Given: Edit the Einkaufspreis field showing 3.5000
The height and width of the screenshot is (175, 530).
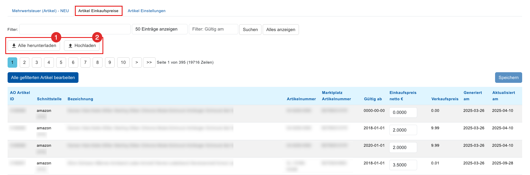Looking at the screenshot, I should pos(403,165).
